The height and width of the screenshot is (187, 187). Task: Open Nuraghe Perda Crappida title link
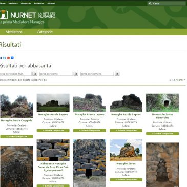click(16, 120)
